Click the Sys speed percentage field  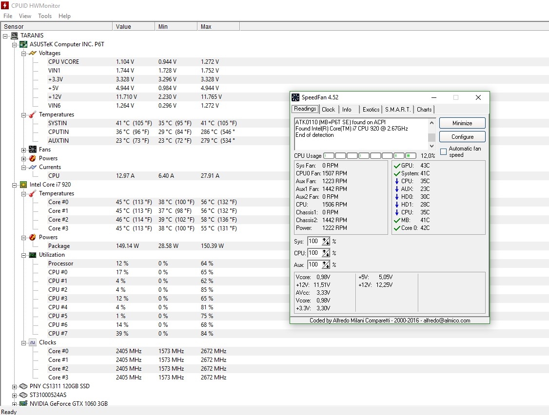click(315, 242)
